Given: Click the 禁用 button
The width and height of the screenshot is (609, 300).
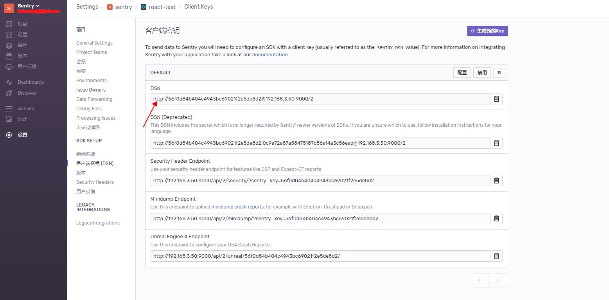Looking at the screenshot, I should coord(482,73).
